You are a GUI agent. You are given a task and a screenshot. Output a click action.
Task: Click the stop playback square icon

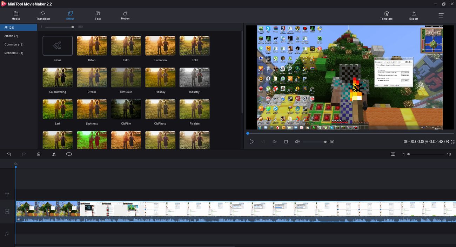click(286, 142)
